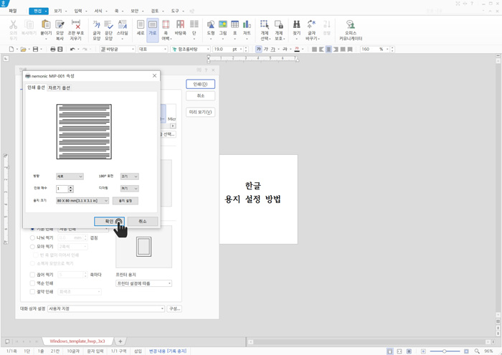The image size is (502, 355).
Task: Click 용지 설정 paper setup button
Action: [126, 201]
